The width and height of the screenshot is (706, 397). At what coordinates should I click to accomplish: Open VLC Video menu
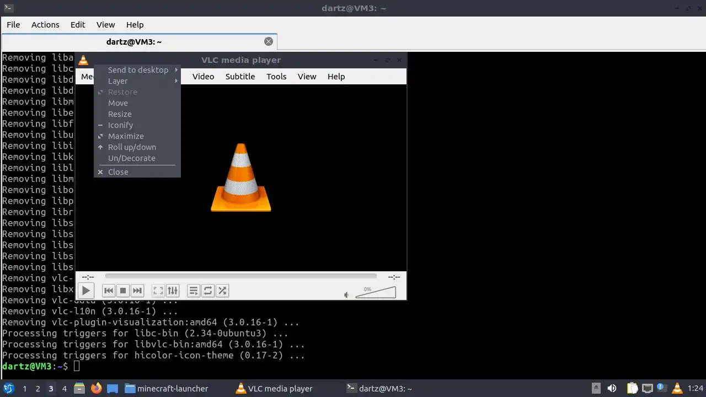(x=203, y=77)
